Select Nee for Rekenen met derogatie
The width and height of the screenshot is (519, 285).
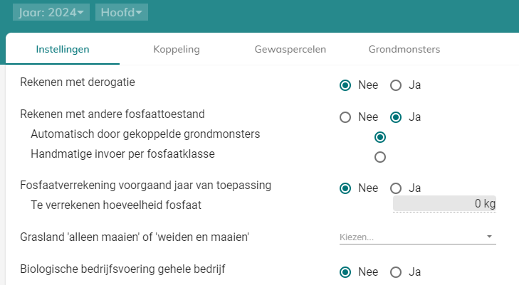(x=346, y=85)
